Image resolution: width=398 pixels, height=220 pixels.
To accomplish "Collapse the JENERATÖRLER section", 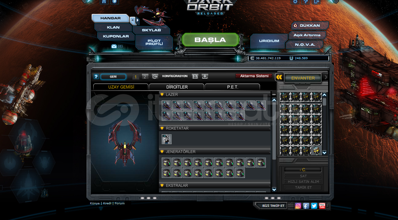I will click(162, 152).
